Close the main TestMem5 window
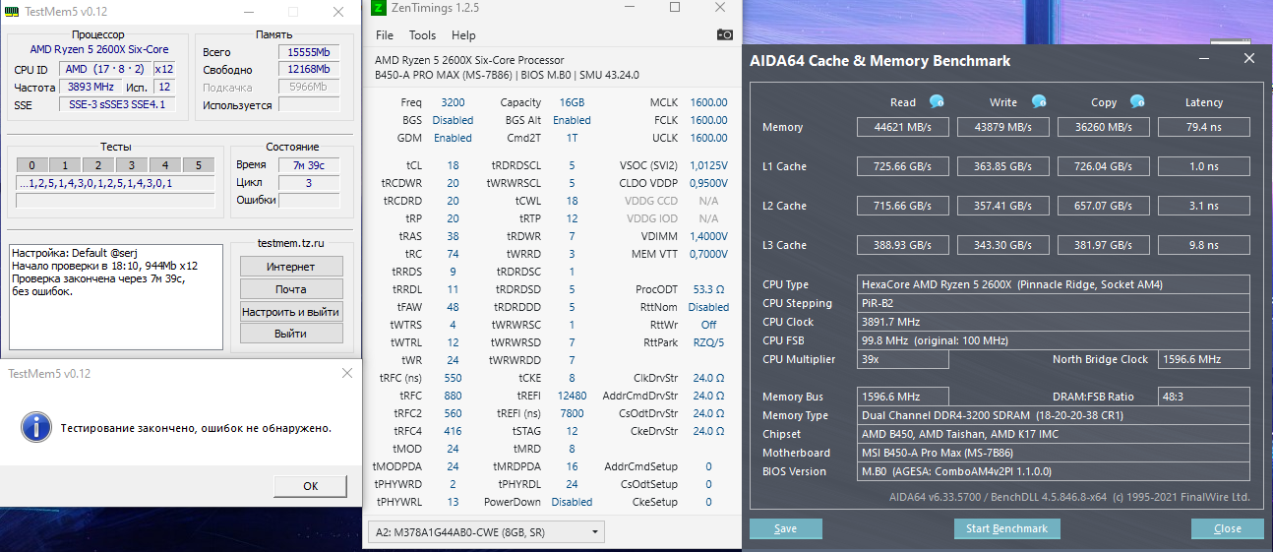1273x552 pixels. click(338, 13)
